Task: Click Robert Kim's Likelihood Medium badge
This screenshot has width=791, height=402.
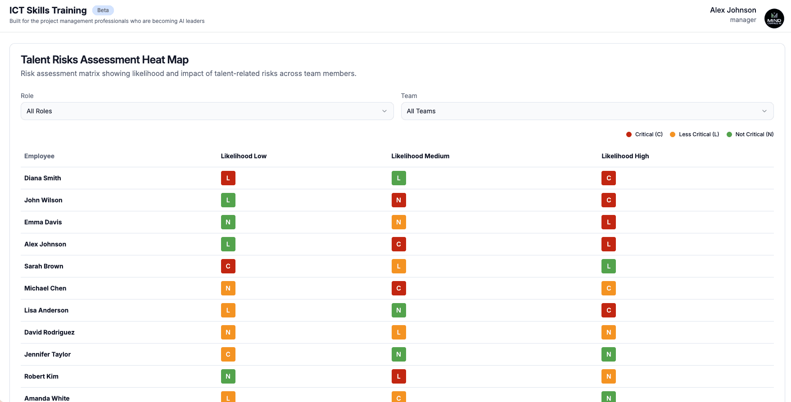Action: (399, 376)
